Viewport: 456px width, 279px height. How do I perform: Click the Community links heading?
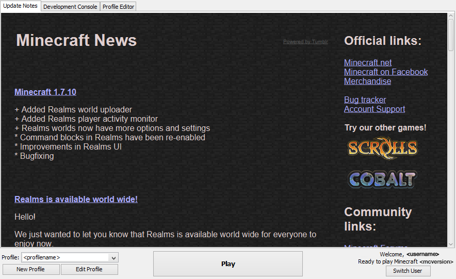tap(378, 219)
